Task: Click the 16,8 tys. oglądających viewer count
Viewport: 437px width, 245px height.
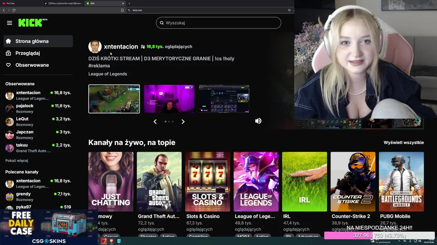Action: (169, 47)
